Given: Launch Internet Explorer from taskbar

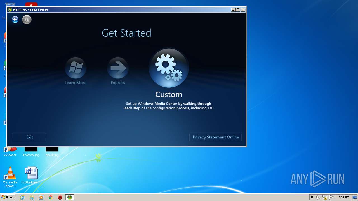Looking at the screenshot, I should click(x=22, y=197).
